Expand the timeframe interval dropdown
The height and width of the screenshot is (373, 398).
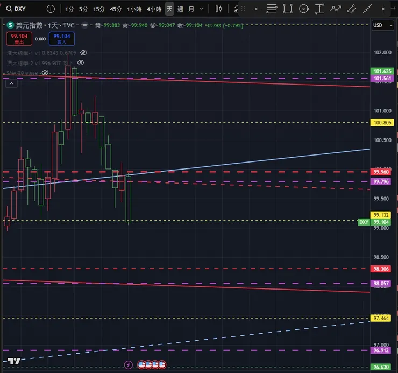[x=202, y=9]
